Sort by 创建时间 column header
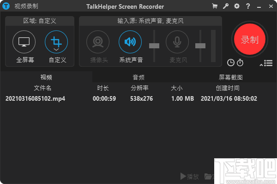This screenshot has width=277, height=184. point(228,88)
